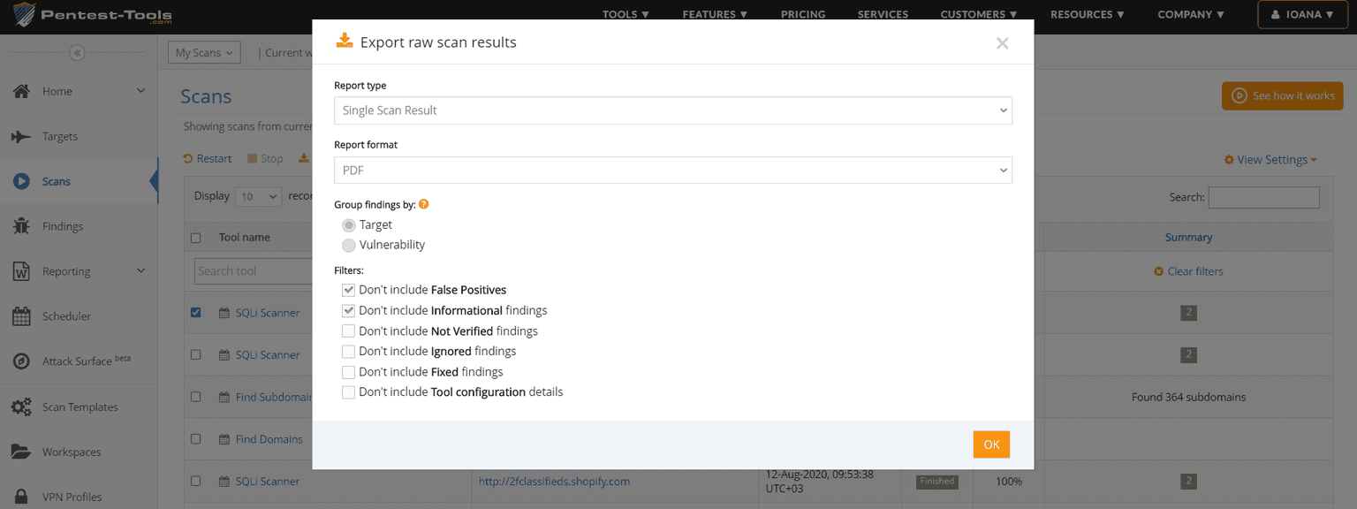The image size is (1357, 509).
Task: Open the TOOLS menu
Action: [x=625, y=14]
